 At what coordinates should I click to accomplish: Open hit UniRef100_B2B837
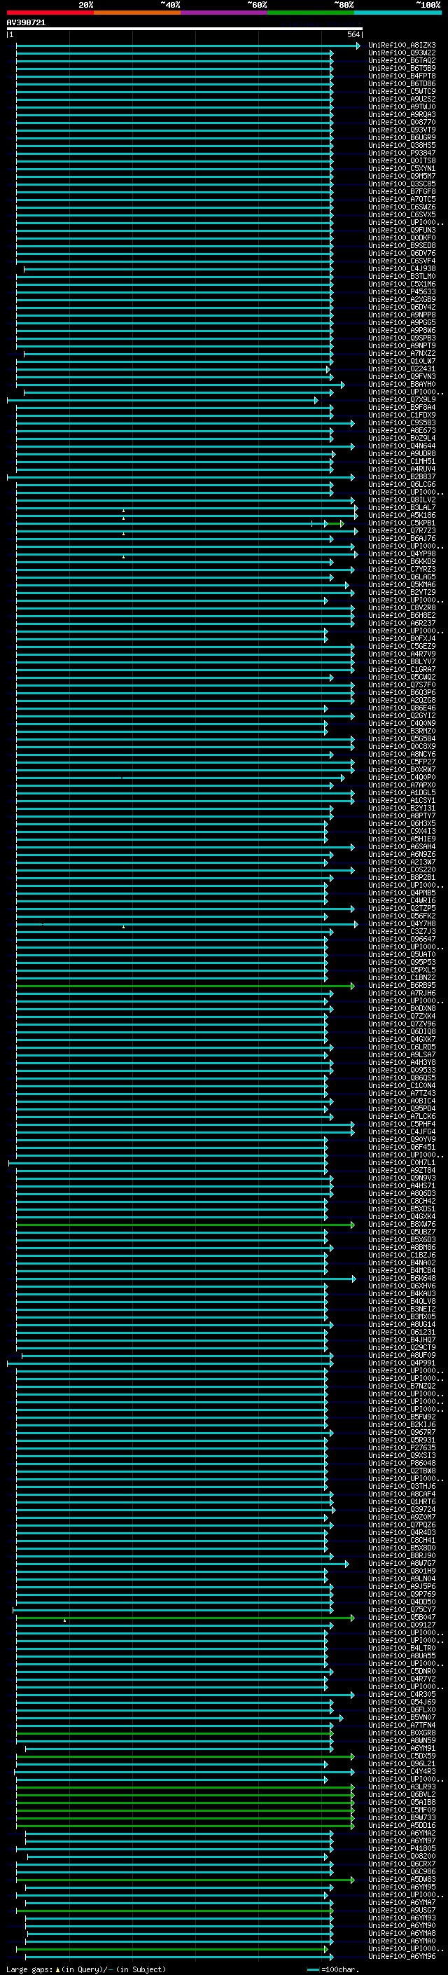click(x=402, y=477)
